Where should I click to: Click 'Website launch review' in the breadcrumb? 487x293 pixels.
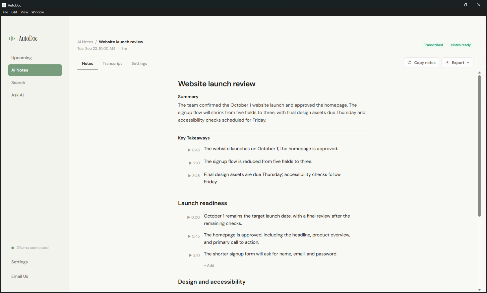(121, 42)
